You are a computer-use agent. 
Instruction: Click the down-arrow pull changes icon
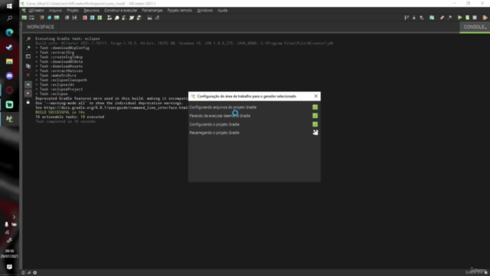pyautogui.click(x=414, y=18)
